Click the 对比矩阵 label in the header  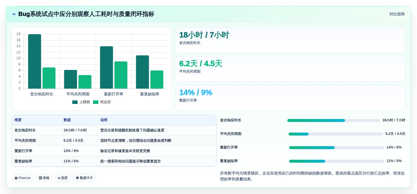point(397,14)
